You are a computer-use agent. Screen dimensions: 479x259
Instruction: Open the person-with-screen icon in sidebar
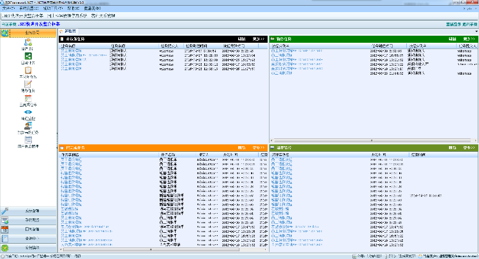[28, 126]
